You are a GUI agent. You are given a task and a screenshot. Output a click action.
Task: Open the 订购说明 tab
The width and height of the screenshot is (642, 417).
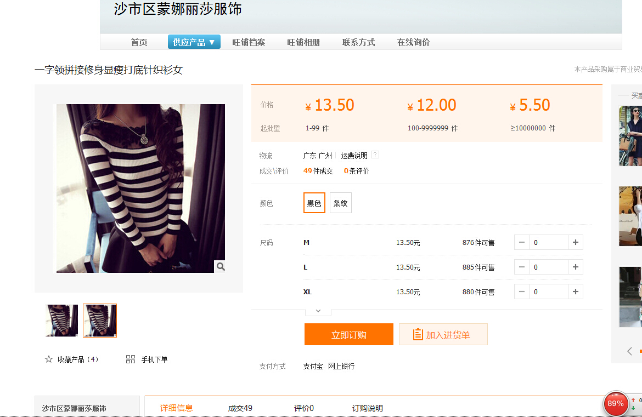(367, 408)
